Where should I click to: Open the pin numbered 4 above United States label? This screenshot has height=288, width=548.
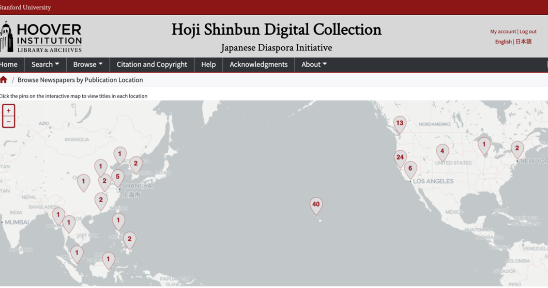tap(442, 153)
